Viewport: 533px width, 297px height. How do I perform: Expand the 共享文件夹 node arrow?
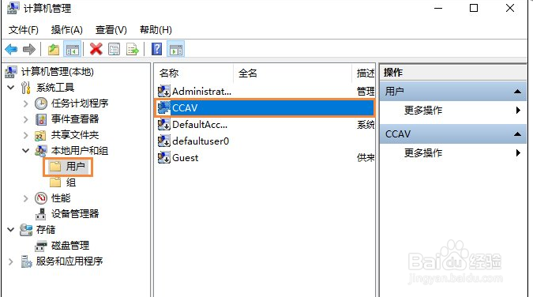click(26, 135)
